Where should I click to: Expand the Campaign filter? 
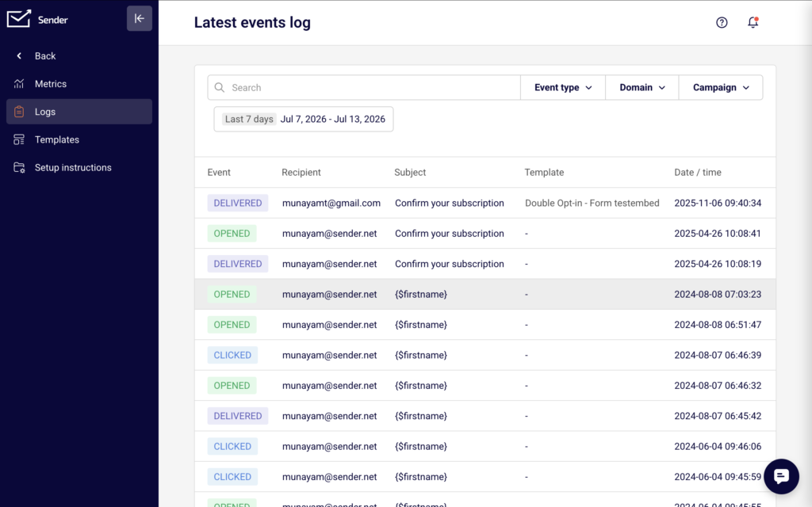tap(721, 87)
